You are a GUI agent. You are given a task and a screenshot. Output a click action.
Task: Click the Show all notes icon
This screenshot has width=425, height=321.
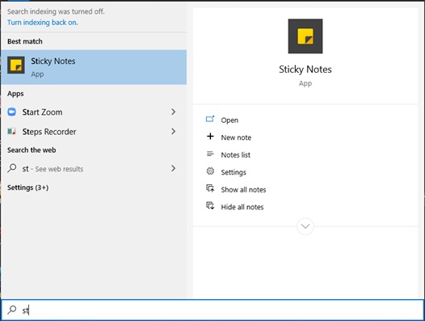point(210,188)
